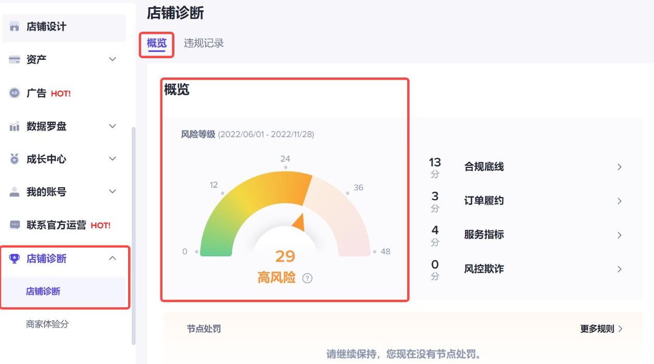The width and height of the screenshot is (654, 364).
Task: Expand the 数据罗盘 menu chevron
Action: click(112, 126)
